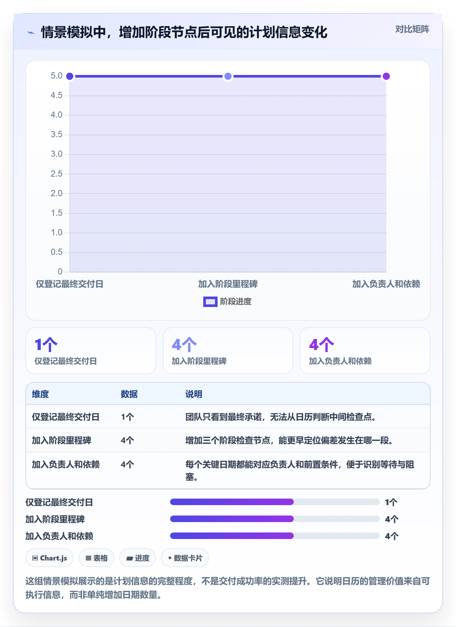Click the 仅登记最终交付日 x-axis label
The height and width of the screenshot is (627, 456).
(x=69, y=284)
